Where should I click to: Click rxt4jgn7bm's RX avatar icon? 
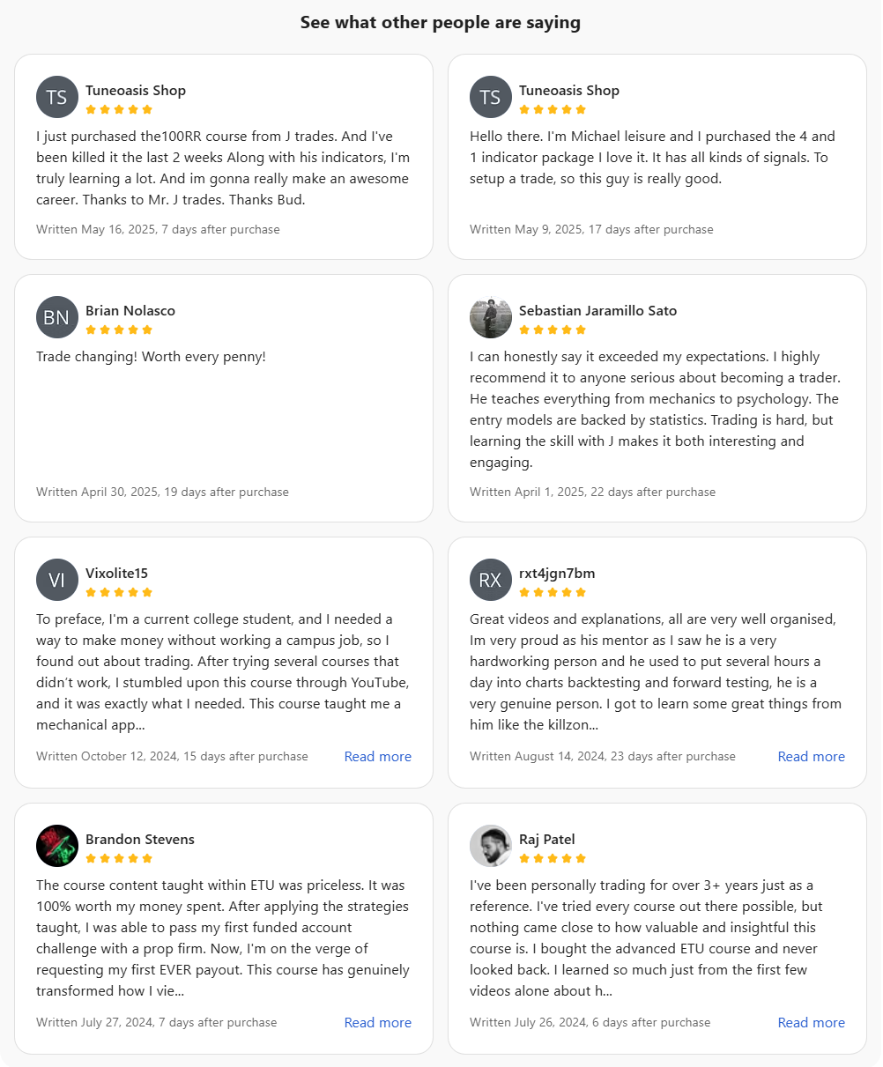pos(491,580)
